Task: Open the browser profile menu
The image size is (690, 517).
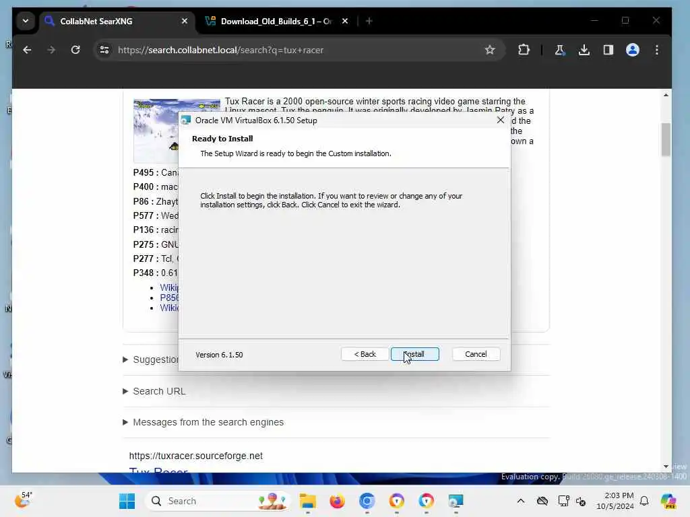Action: pyautogui.click(x=632, y=50)
